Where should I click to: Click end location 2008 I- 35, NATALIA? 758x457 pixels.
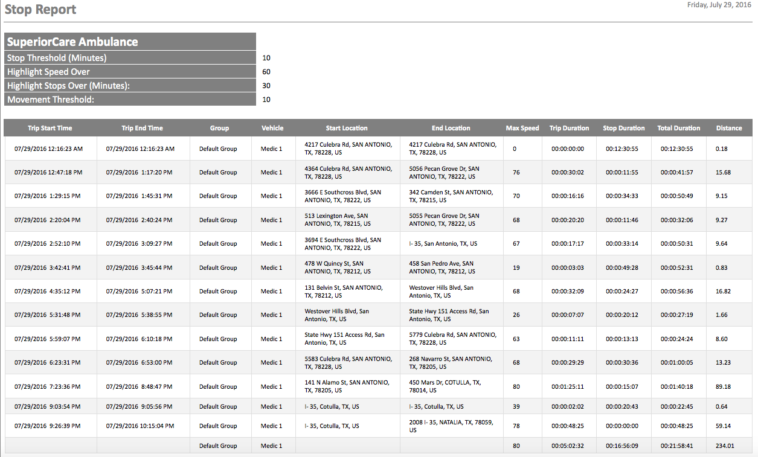coord(451,426)
